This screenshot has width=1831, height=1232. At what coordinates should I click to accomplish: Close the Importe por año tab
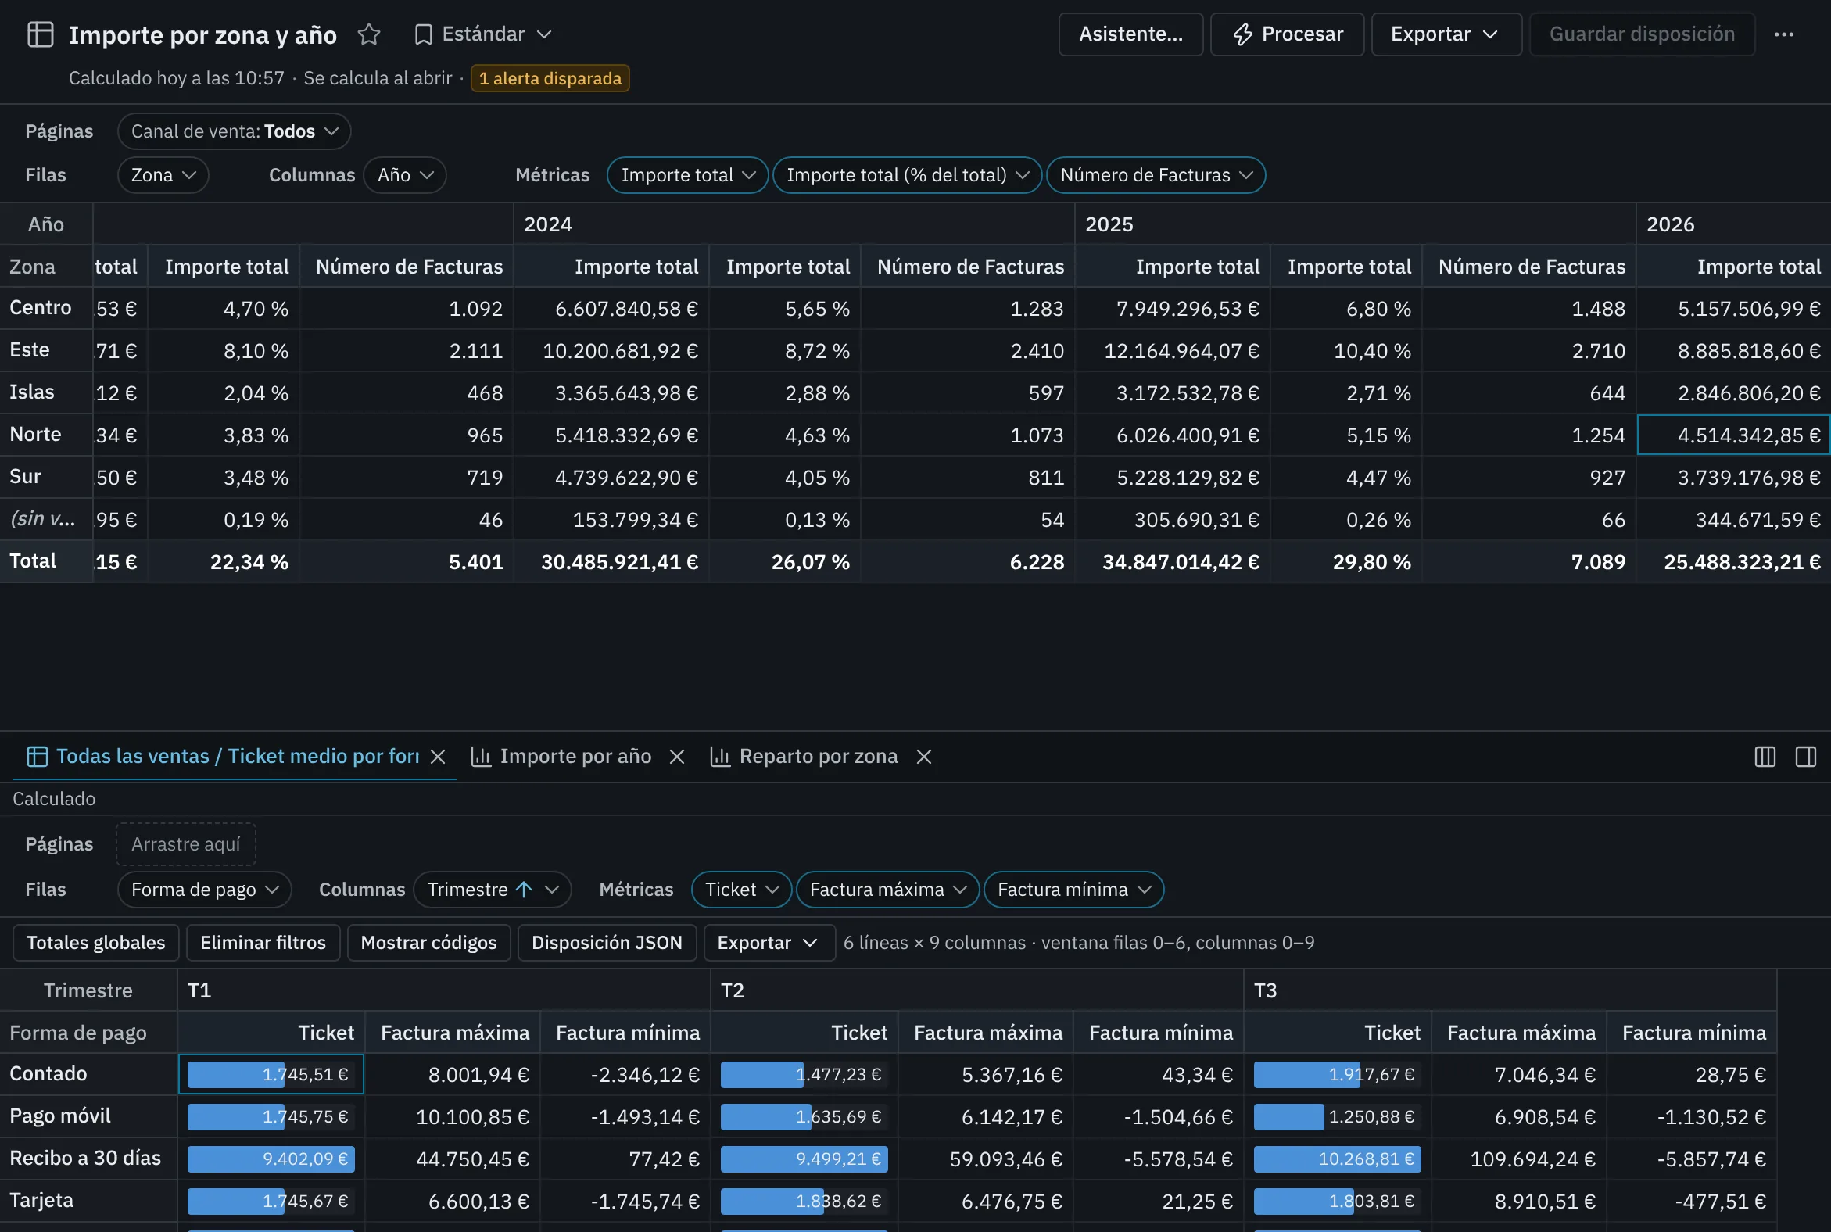[x=676, y=757]
